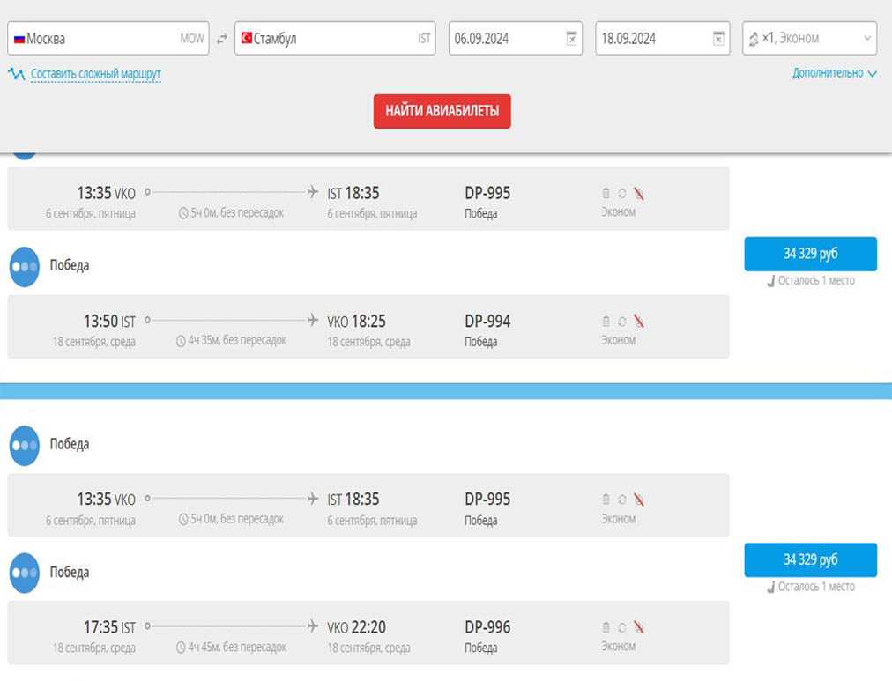The image size is (892, 681).
Task: Select the return date field 18.09.2024
Action: (663, 38)
